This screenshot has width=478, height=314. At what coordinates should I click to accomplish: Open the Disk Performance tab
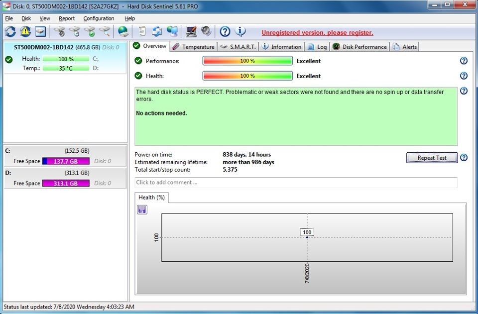(x=359, y=47)
